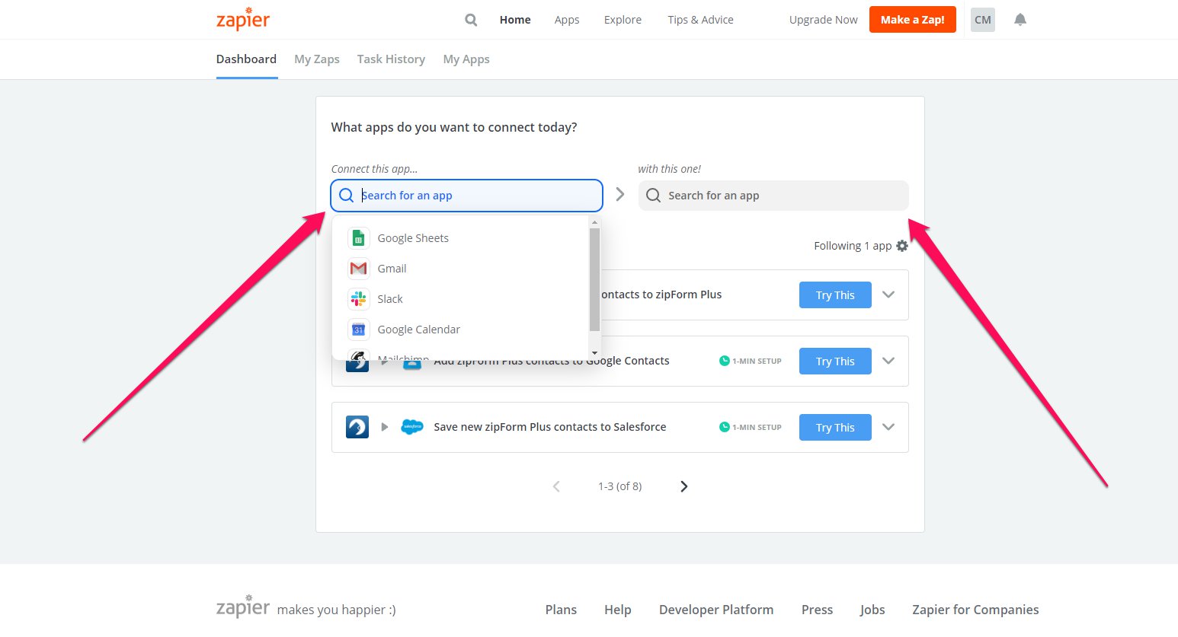
Task: Select the Slack icon in dropdown
Action: click(359, 299)
